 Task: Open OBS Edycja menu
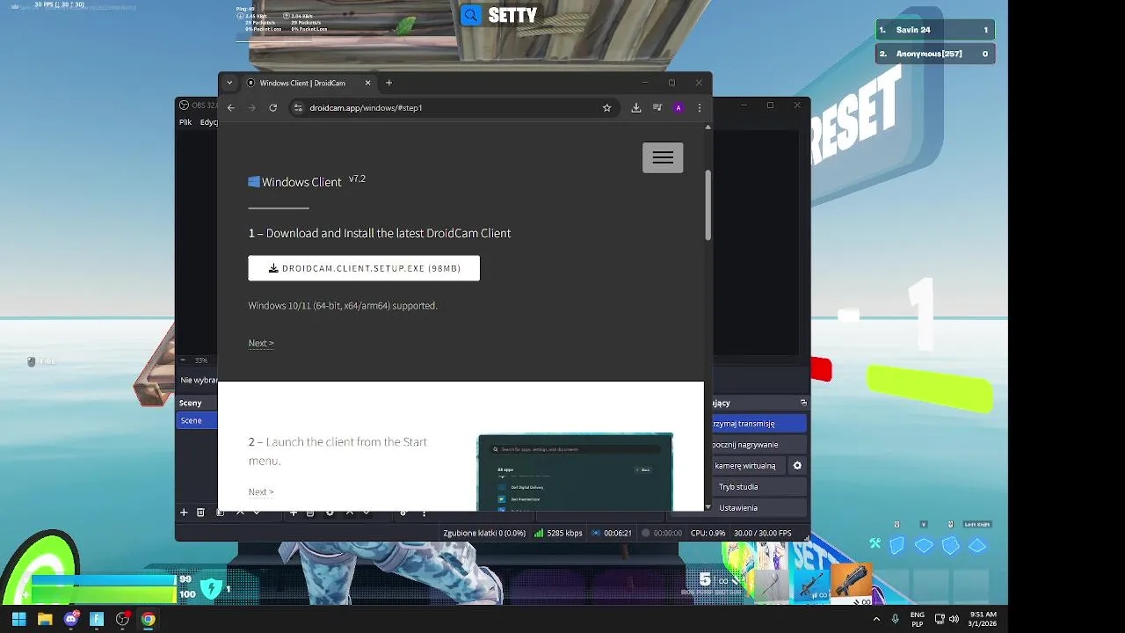click(208, 122)
